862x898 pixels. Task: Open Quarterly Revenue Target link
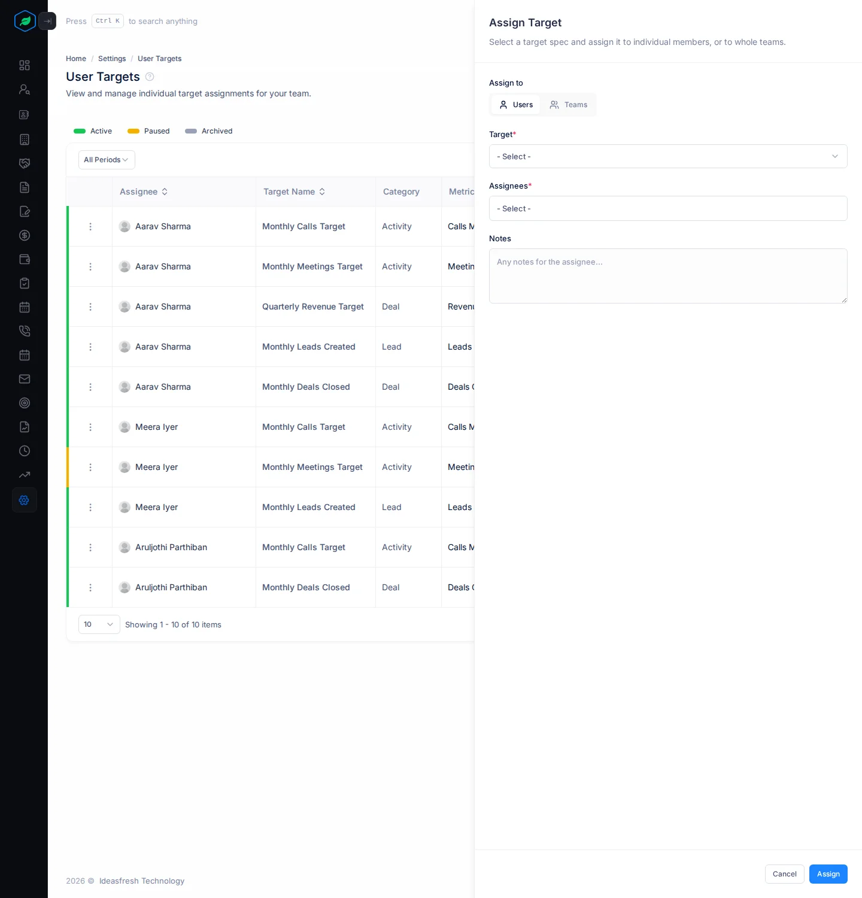[313, 307]
